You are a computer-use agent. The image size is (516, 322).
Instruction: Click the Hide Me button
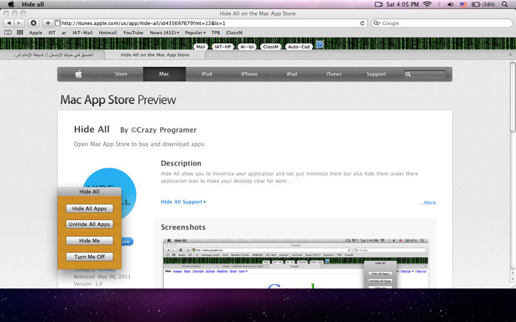point(90,240)
